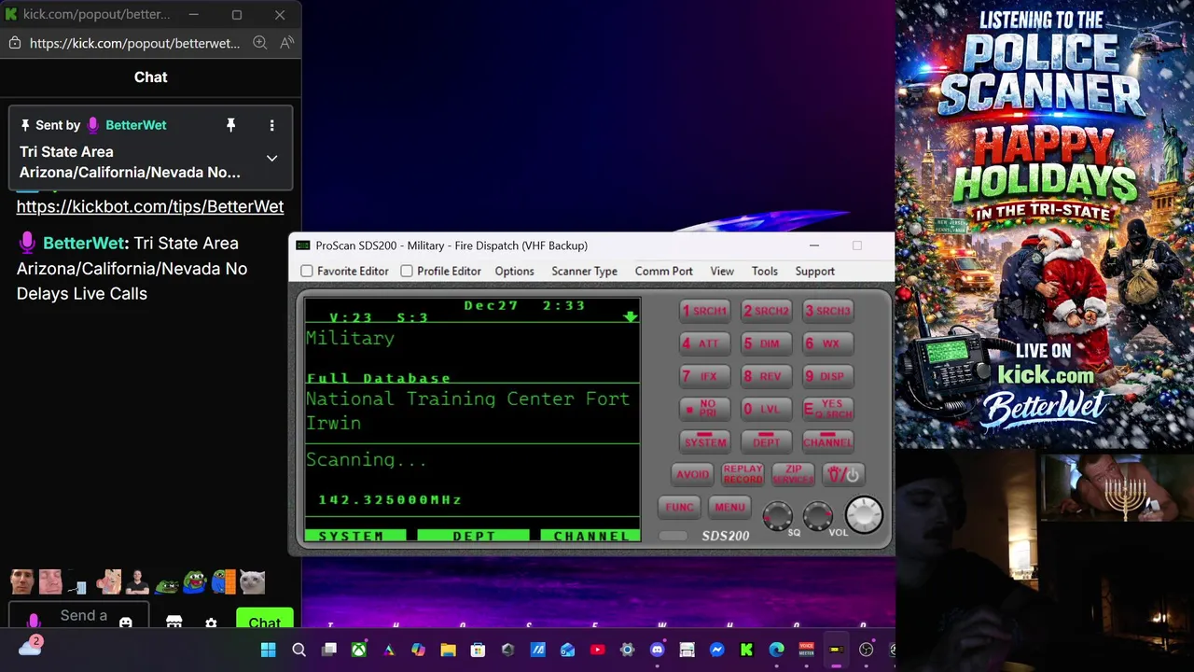Viewport: 1194px width, 672px height.
Task: Click keypad button 3 SRCH3
Action: point(828,311)
